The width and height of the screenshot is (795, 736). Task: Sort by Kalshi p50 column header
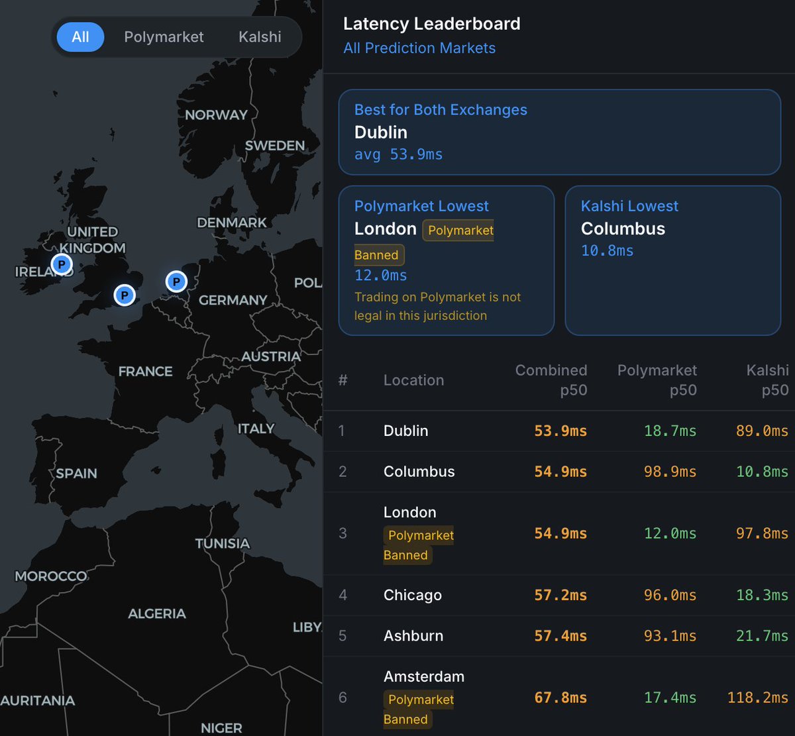pyautogui.click(x=768, y=380)
